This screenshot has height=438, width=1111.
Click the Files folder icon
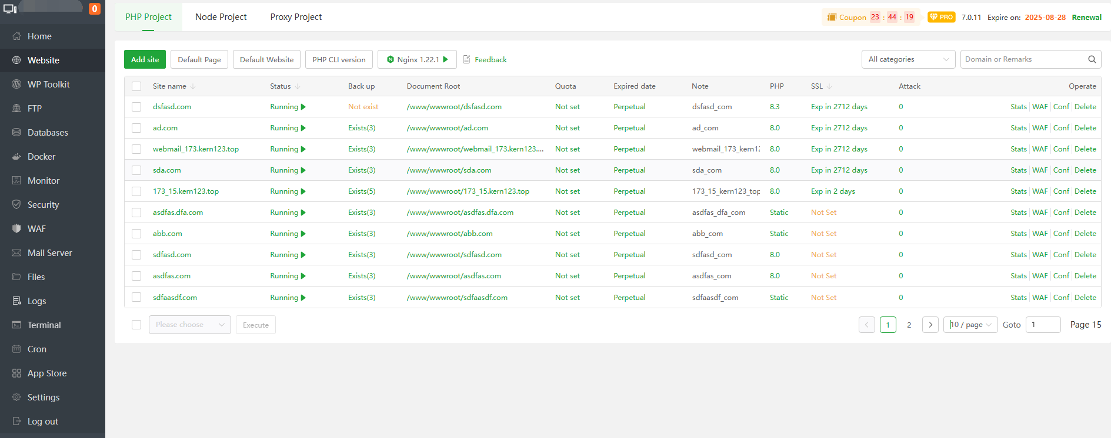coord(16,277)
